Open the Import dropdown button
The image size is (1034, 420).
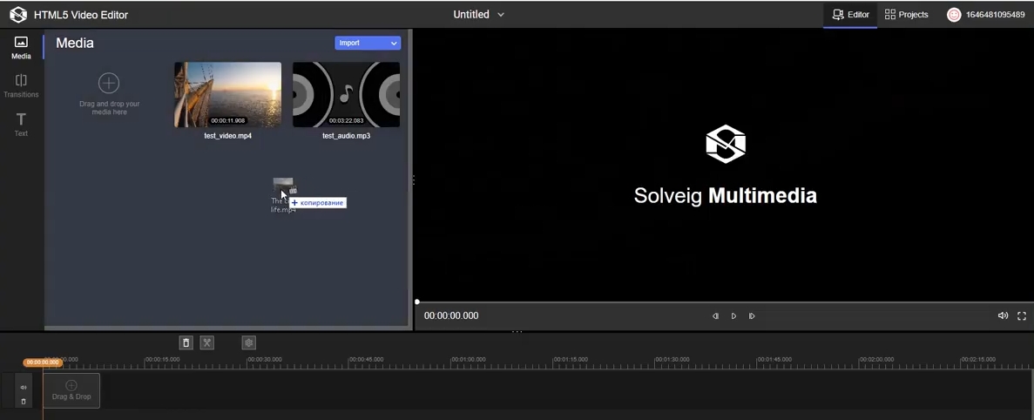pyautogui.click(x=368, y=43)
